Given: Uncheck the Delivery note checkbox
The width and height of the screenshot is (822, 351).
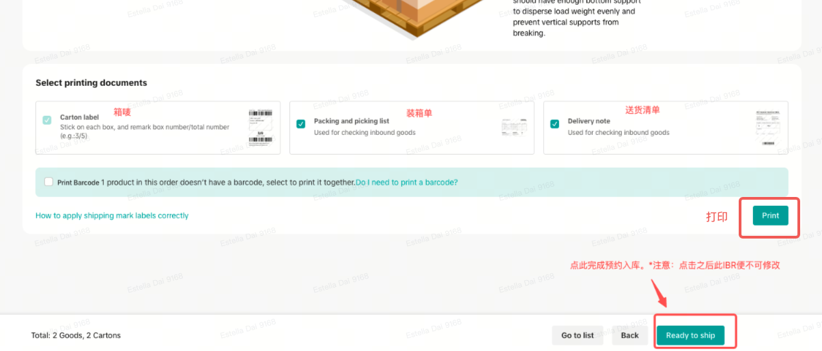Looking at the screenshot, I should coord(555,124).
